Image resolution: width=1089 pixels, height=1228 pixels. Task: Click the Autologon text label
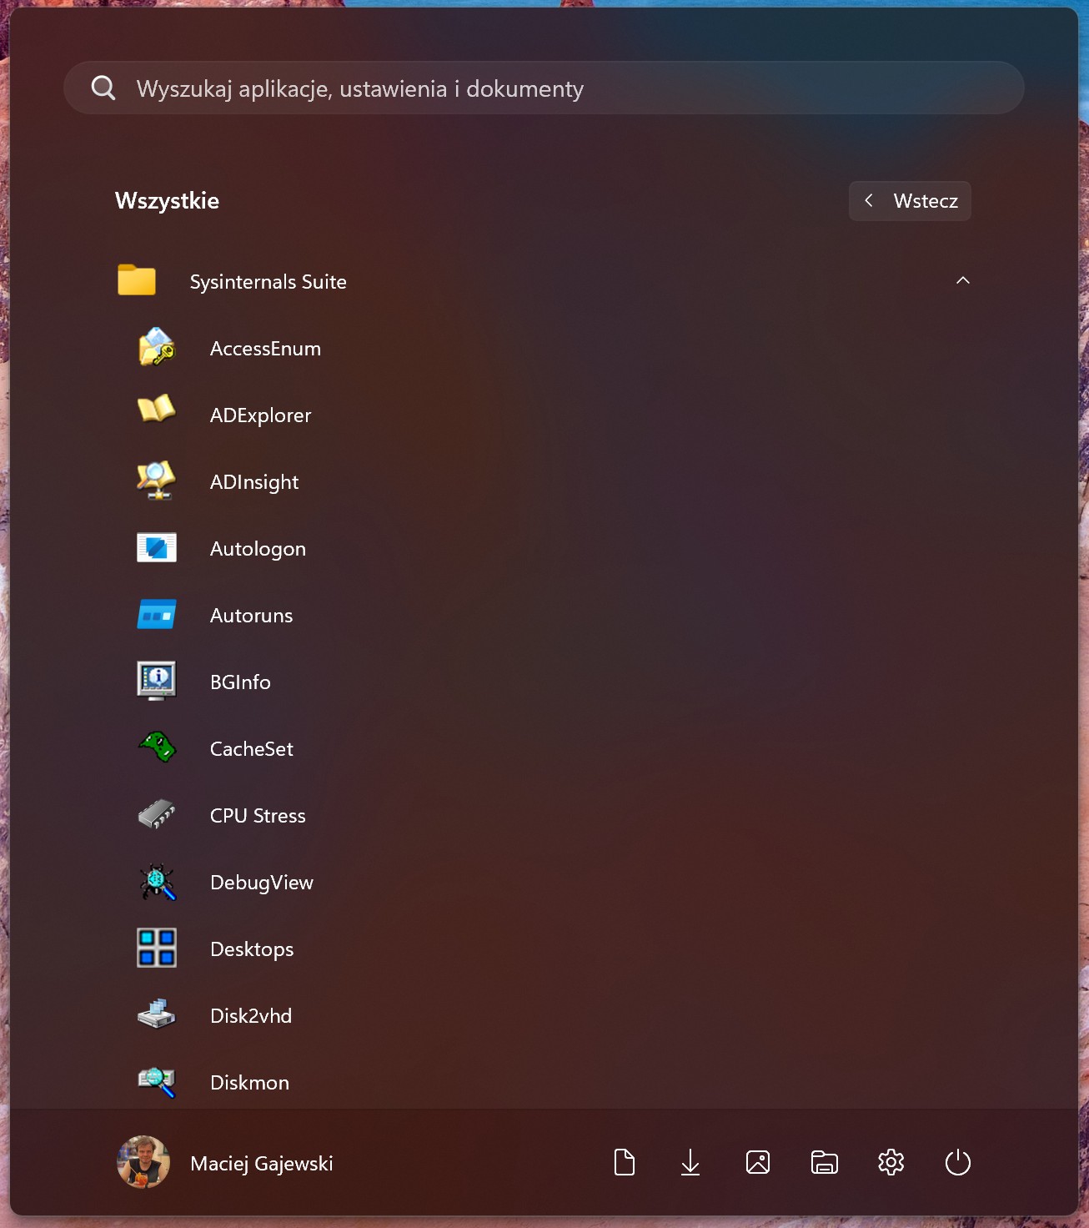[x=258, y=549]
